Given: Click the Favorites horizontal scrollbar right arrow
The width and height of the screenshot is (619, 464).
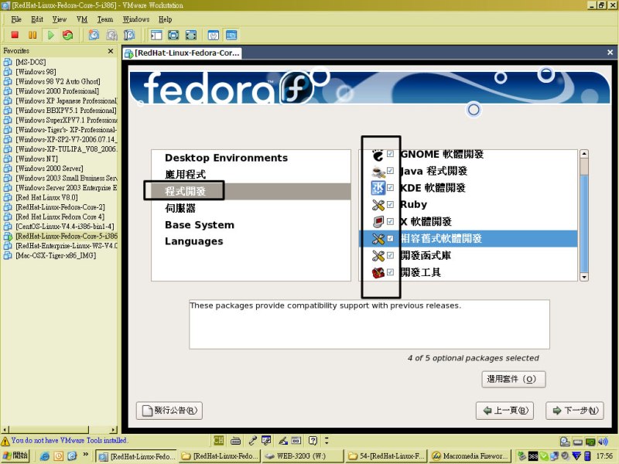Looking at the screenshot, I should [114, 430].
